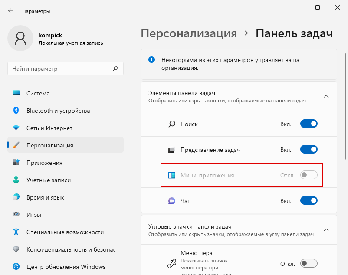This screenshot has height=275, width=348.
Task: Collapse Угловые значки панели задач section
Action: click(x=326, y=230)
